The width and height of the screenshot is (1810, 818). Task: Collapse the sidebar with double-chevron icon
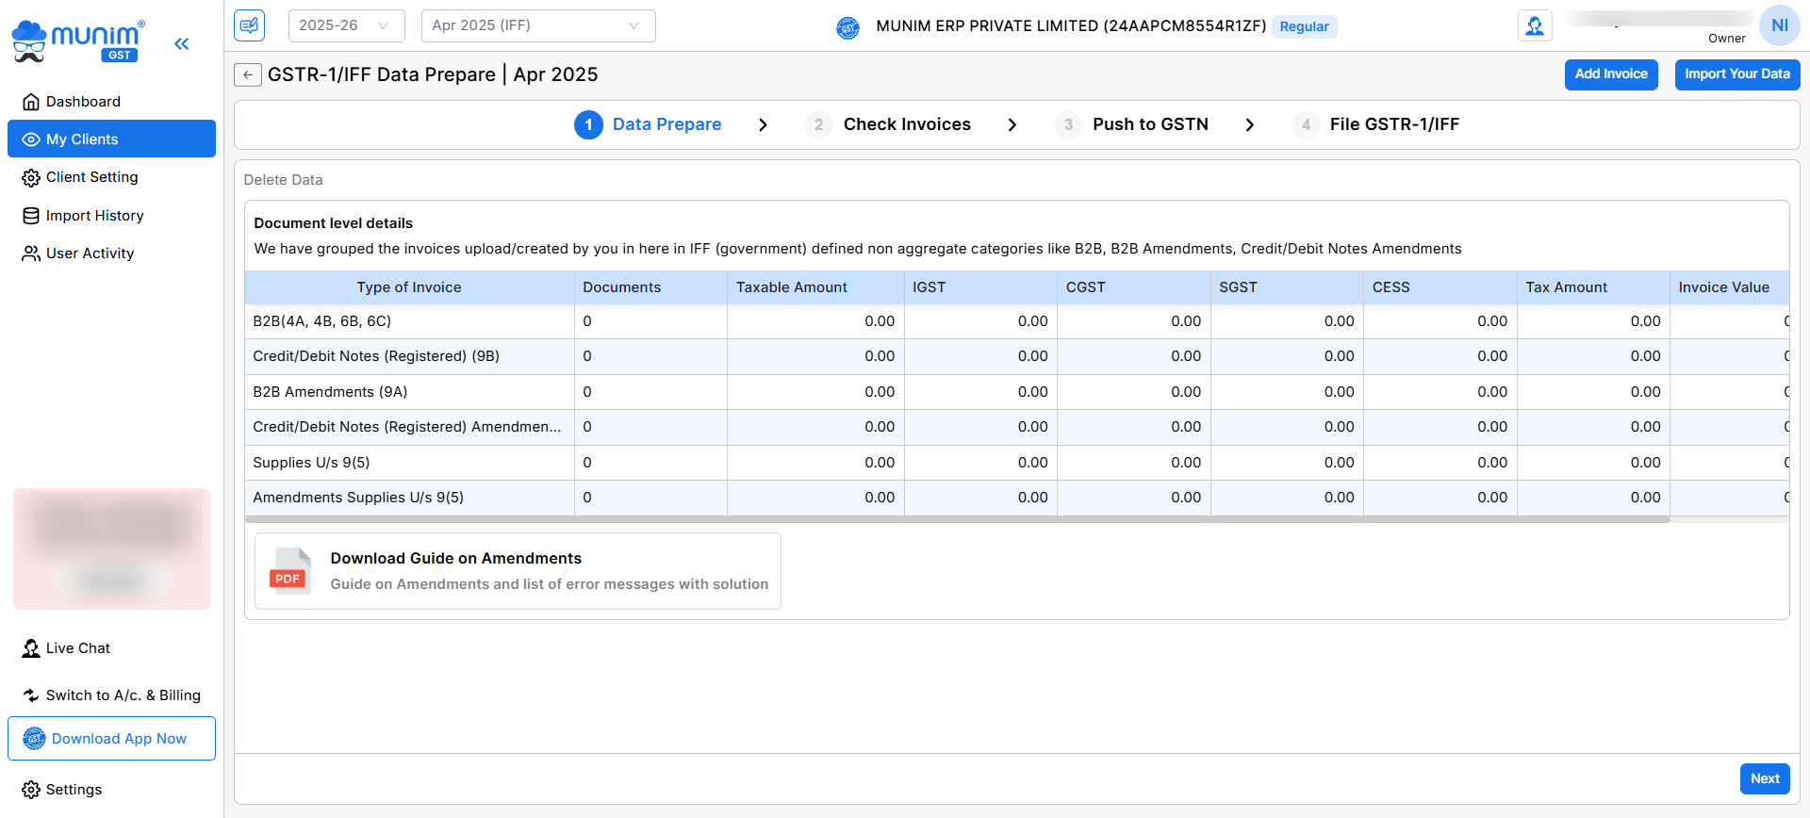182,43
